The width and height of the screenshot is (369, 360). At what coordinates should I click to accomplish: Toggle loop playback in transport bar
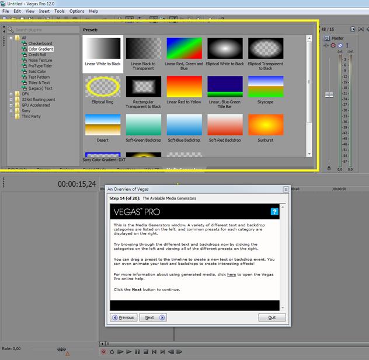point(112,352)
